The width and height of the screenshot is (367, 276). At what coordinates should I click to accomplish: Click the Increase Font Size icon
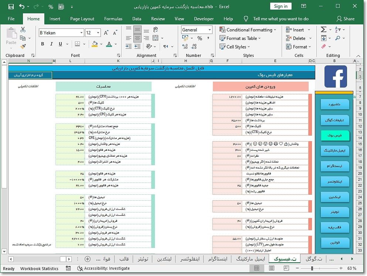(x=106, y=33)
